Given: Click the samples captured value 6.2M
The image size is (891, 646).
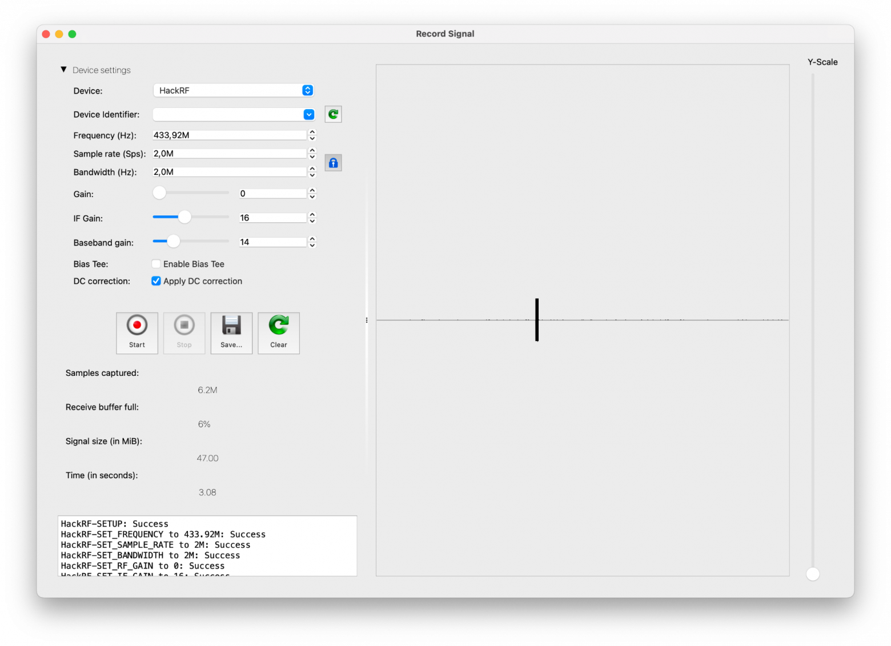Looking at the screenshot, I should (x=207, y=390).
